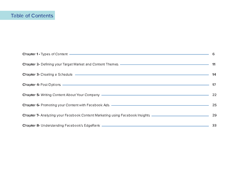Click page number 6

(213, 54)
